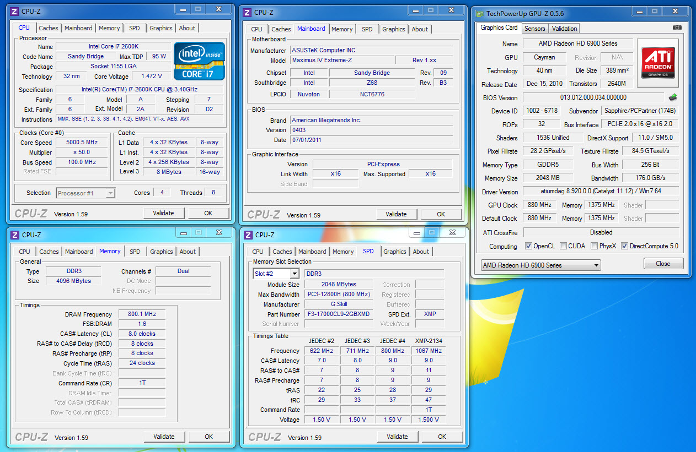Open About tab in the CPU window

[x=187, y=28]
